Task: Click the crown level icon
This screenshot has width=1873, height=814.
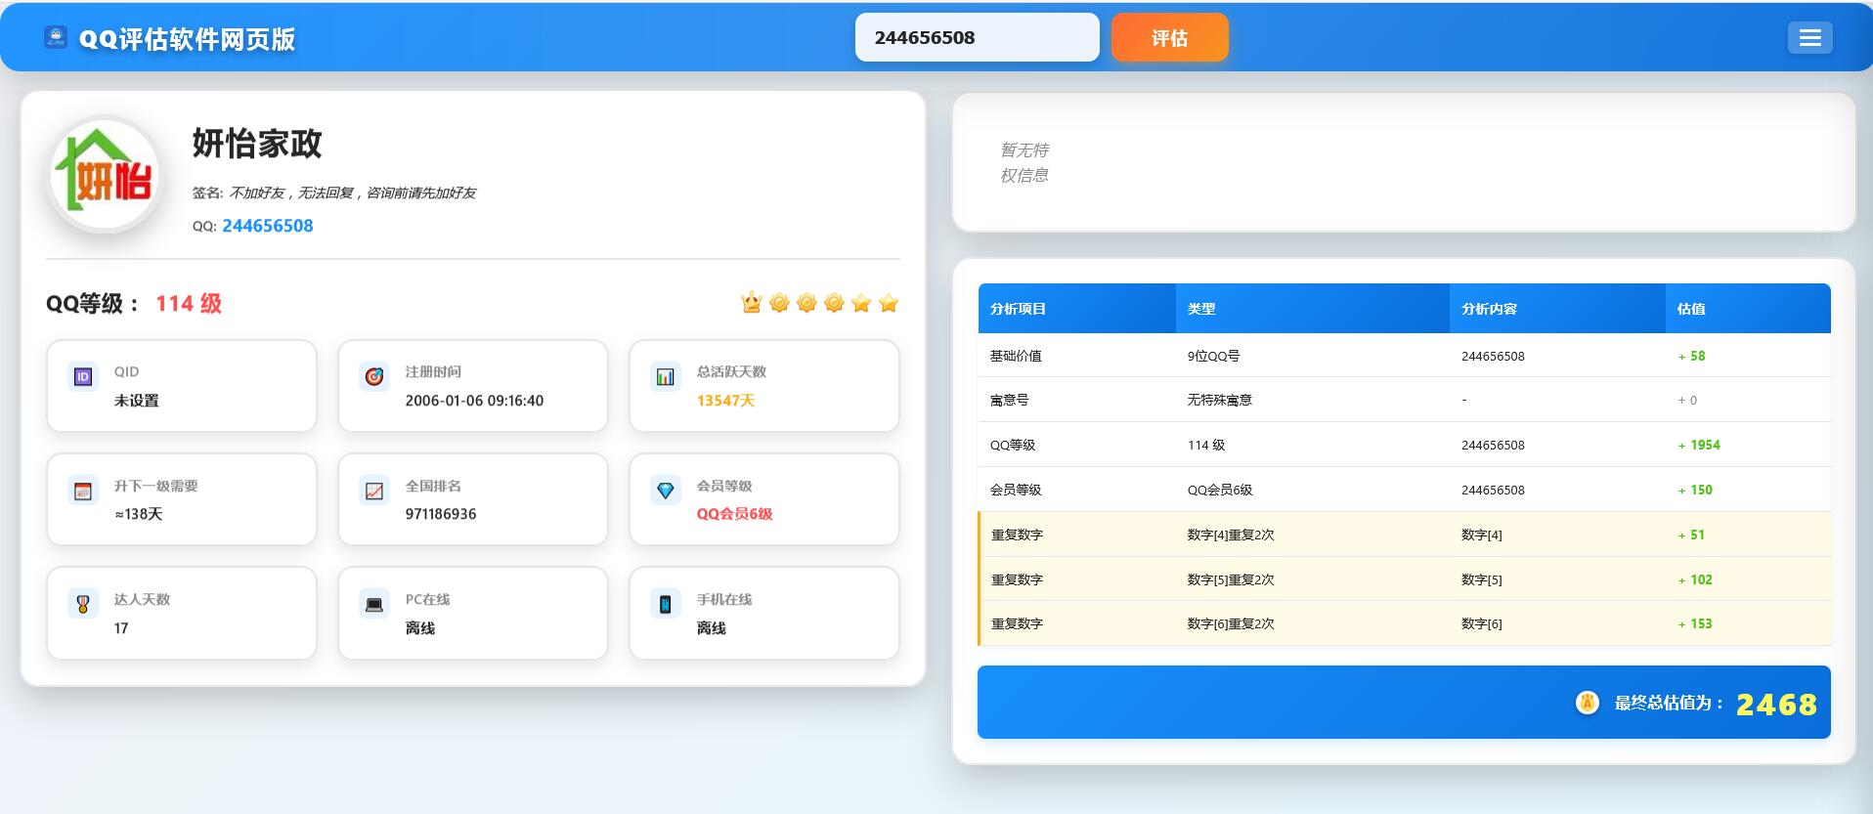Action: click(x=751, y=303)
